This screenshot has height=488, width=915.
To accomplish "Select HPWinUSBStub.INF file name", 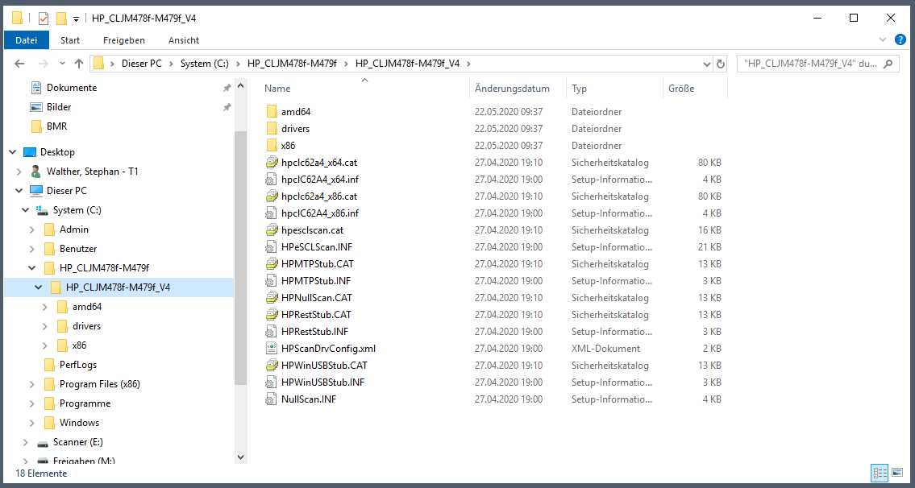I will pyautogui.click(x=322, y=383).
